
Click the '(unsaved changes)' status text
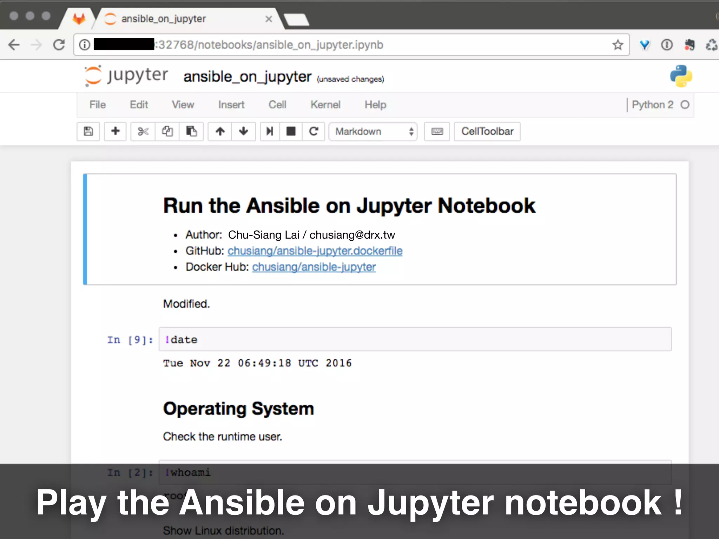[x=350, y=79]
